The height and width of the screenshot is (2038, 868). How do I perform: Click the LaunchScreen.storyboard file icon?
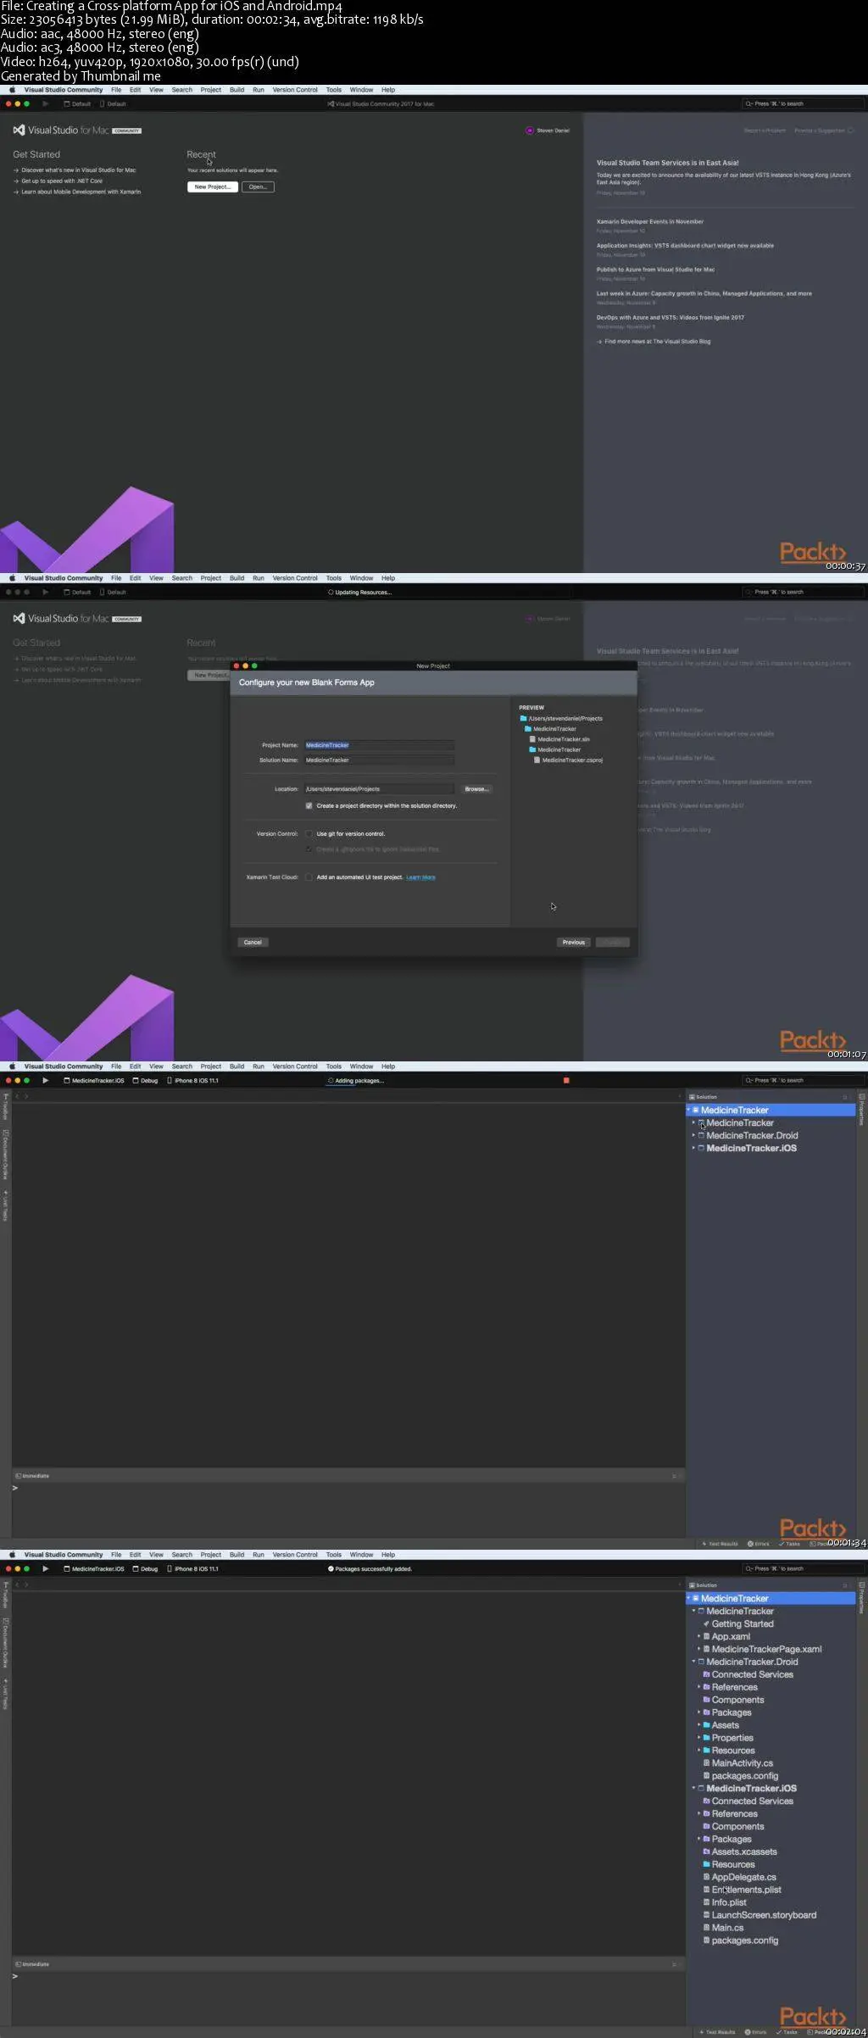coord(706,1915)
